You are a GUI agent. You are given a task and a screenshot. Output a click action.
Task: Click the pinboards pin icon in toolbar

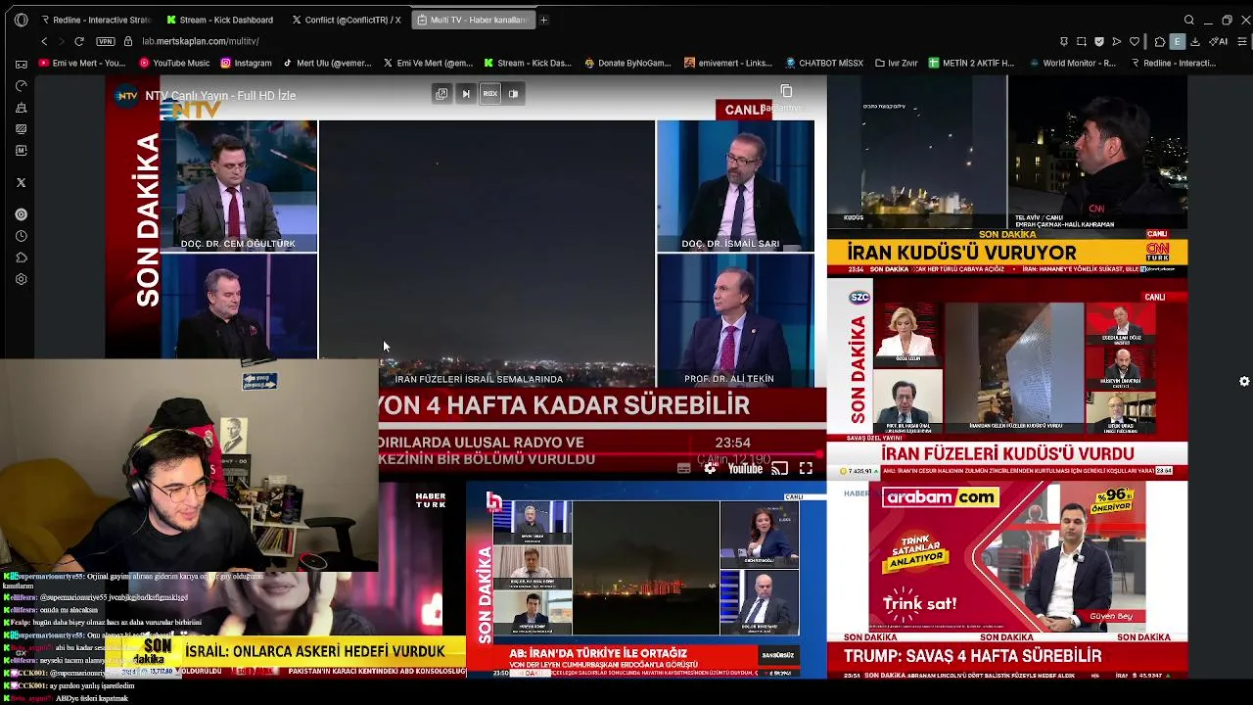(x=1064, y=41)
